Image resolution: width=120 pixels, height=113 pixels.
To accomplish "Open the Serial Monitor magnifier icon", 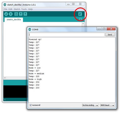I will coord(80,14).
